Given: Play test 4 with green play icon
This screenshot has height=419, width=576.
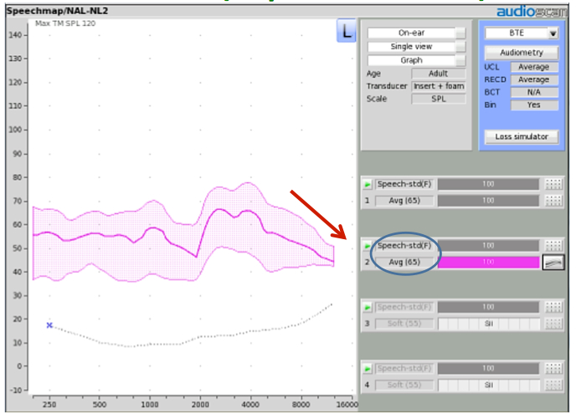Looking at the screenshot, I should click(368, 368).
